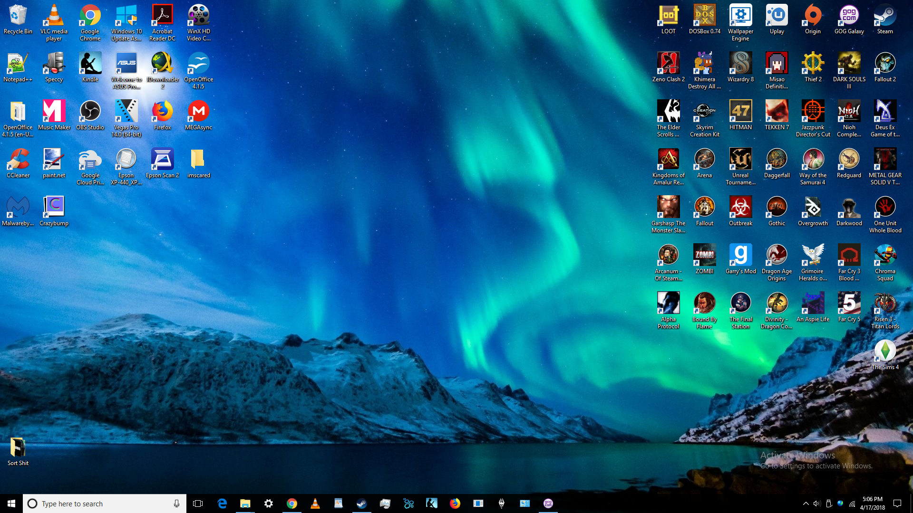This screenshot has width=913, height=513.
Task: Open the clock showing 5:06 PM
Action: 873,503
